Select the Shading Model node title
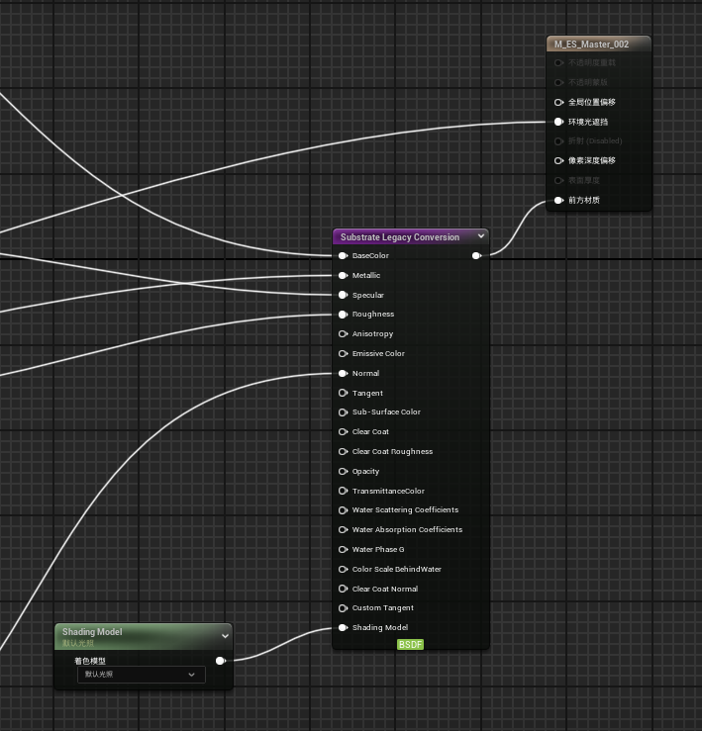 coord(92,632)
